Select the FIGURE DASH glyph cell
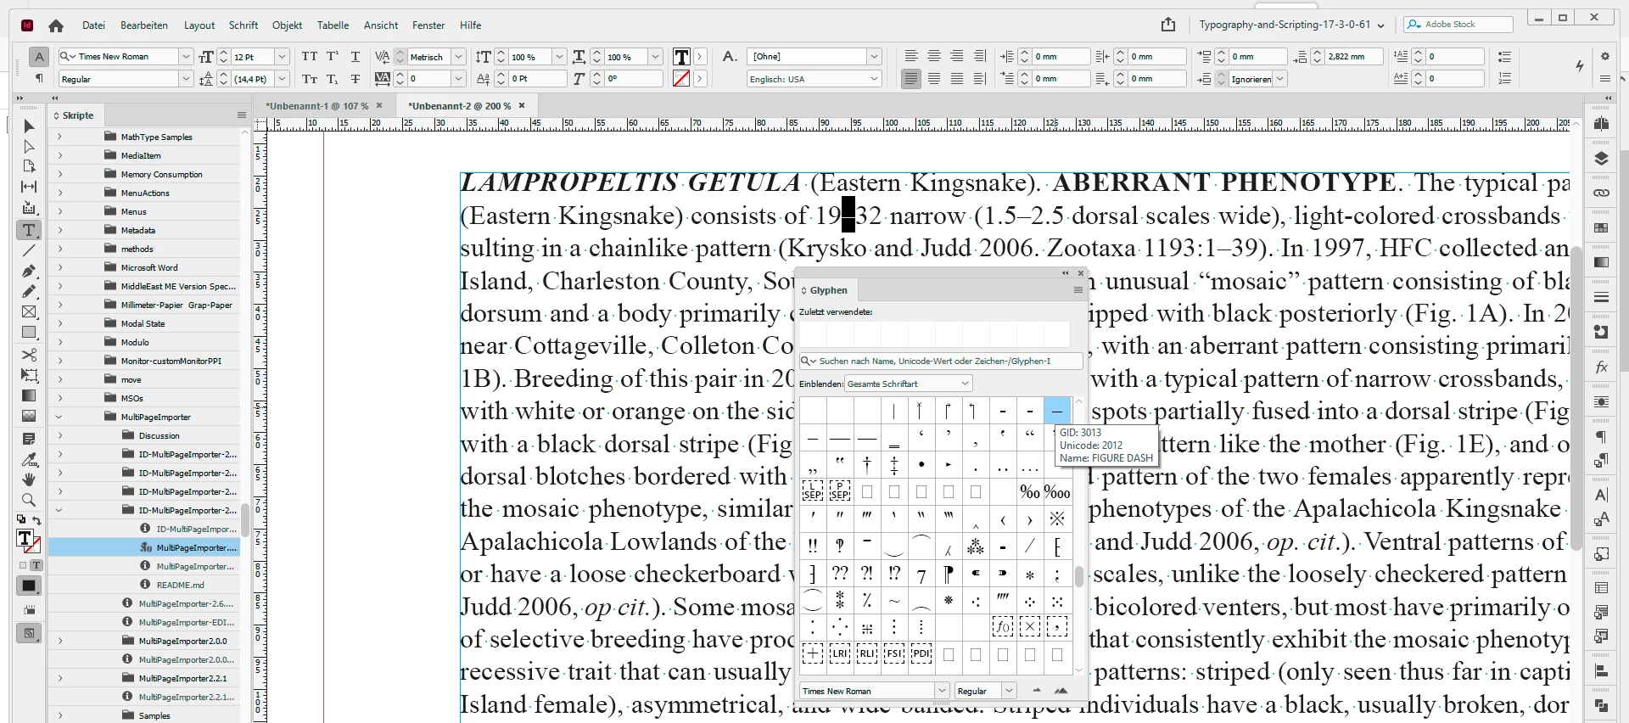 click(1056, 411)
